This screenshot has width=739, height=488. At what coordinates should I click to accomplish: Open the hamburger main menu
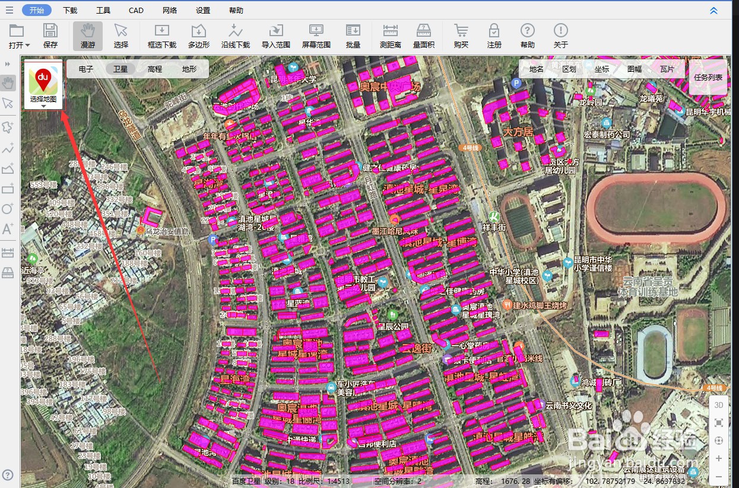pos(9,10)
